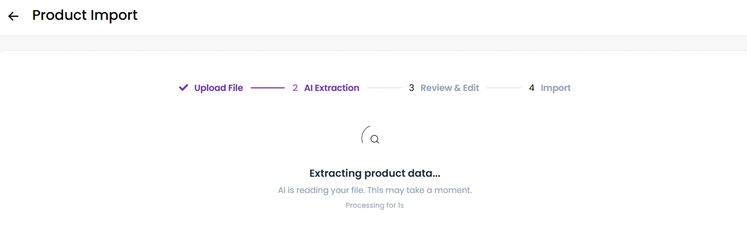Image resolution: width=747 pixels, height=226 pixels.
Task: Click the 'Processing for 1s' timer text
Action: (x=375, y=205)
